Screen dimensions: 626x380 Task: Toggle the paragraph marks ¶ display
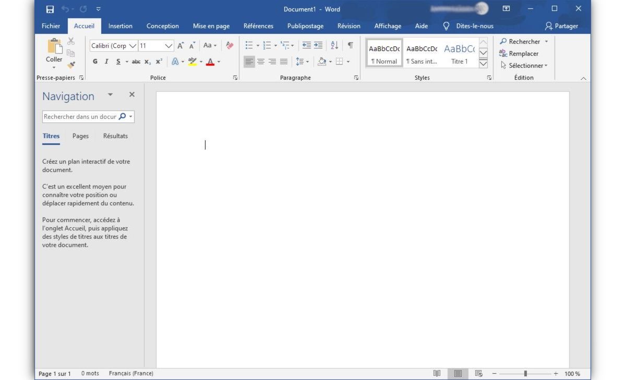[351, 45]
